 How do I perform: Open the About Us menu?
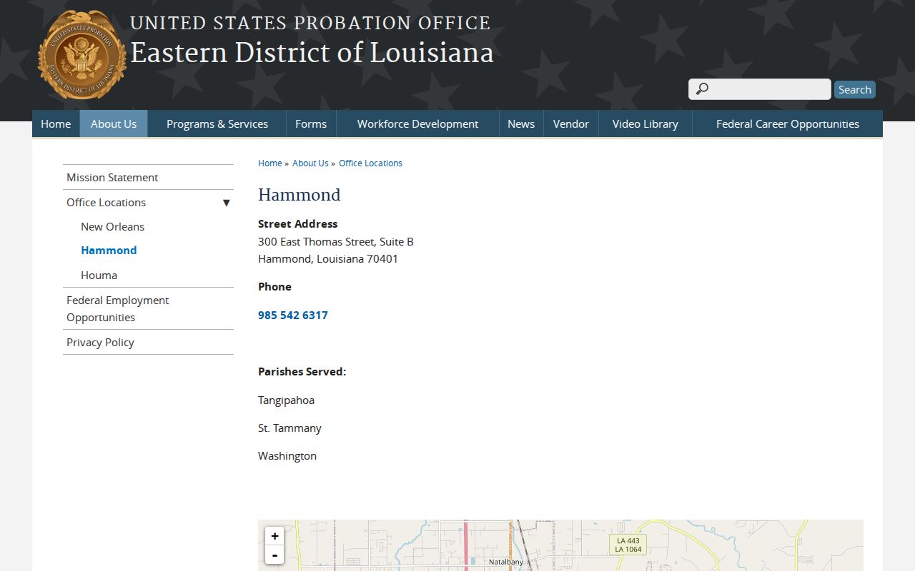point(114,123)
